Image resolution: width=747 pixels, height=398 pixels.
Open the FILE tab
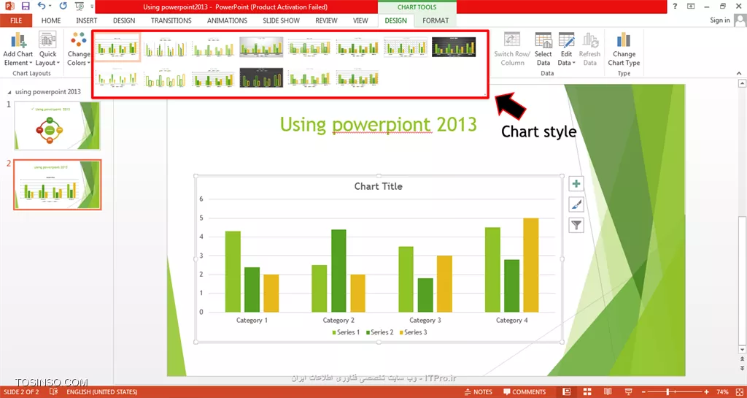coord(16,20)
